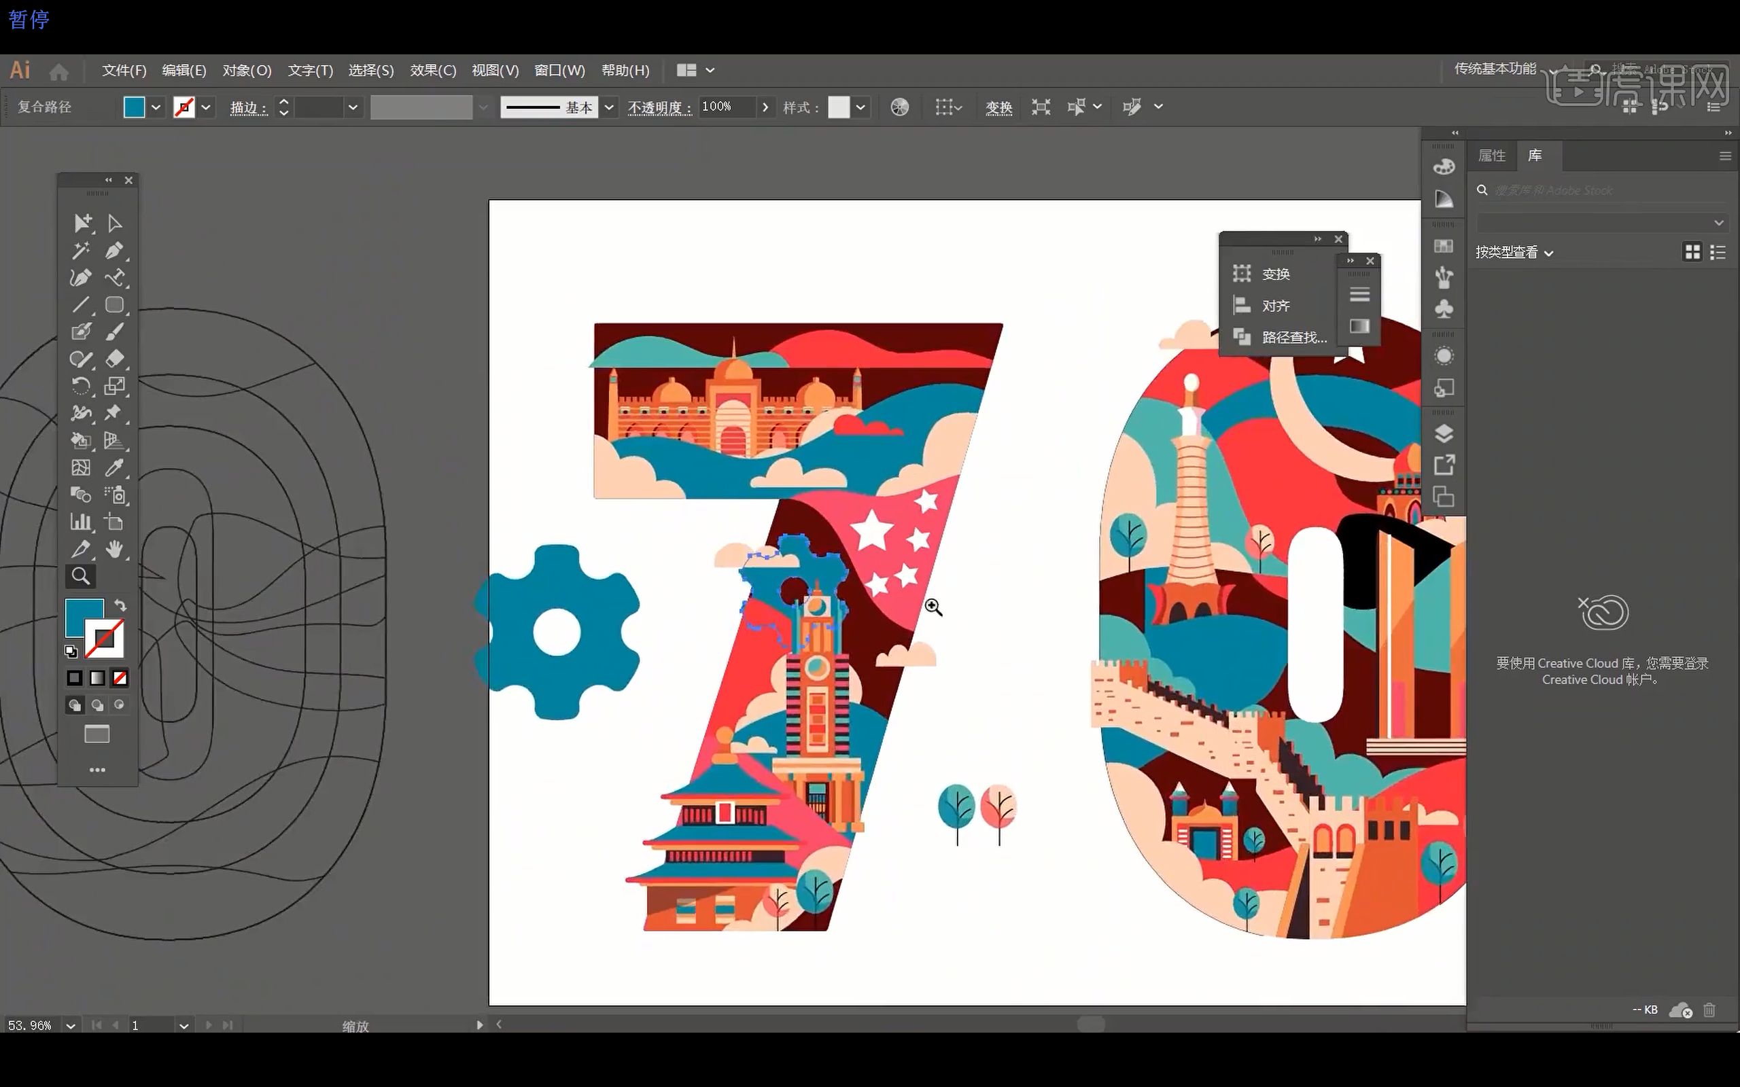Select the Zoom tool

[80, 576]
